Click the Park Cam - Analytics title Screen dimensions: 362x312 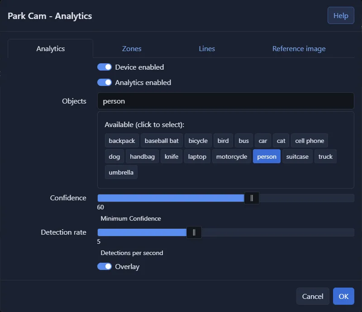click(x=50, y=16)
